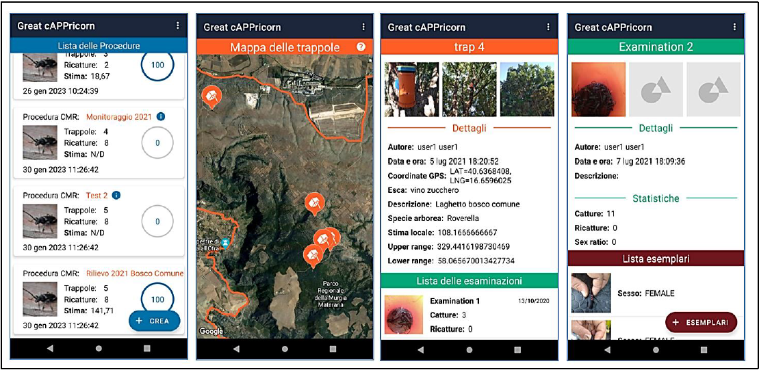Click progress circle showing 0 for Monitoraggio 2021

[x=157, y=143]
